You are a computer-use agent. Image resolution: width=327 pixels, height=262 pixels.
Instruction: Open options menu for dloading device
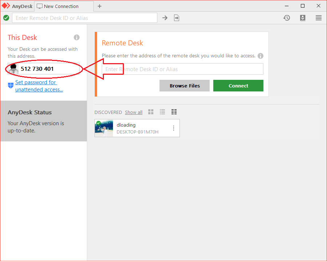(174, 128)
